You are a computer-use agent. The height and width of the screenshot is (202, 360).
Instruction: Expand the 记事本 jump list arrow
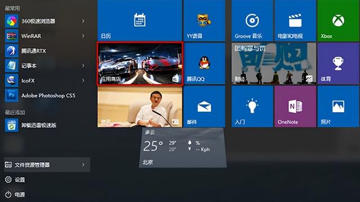point(83,66)
